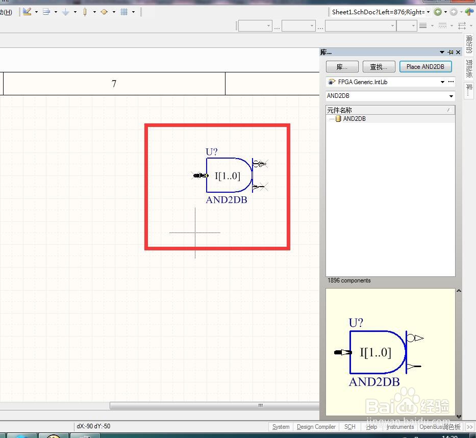Click the U? designator on the schematic

[212, 151]
